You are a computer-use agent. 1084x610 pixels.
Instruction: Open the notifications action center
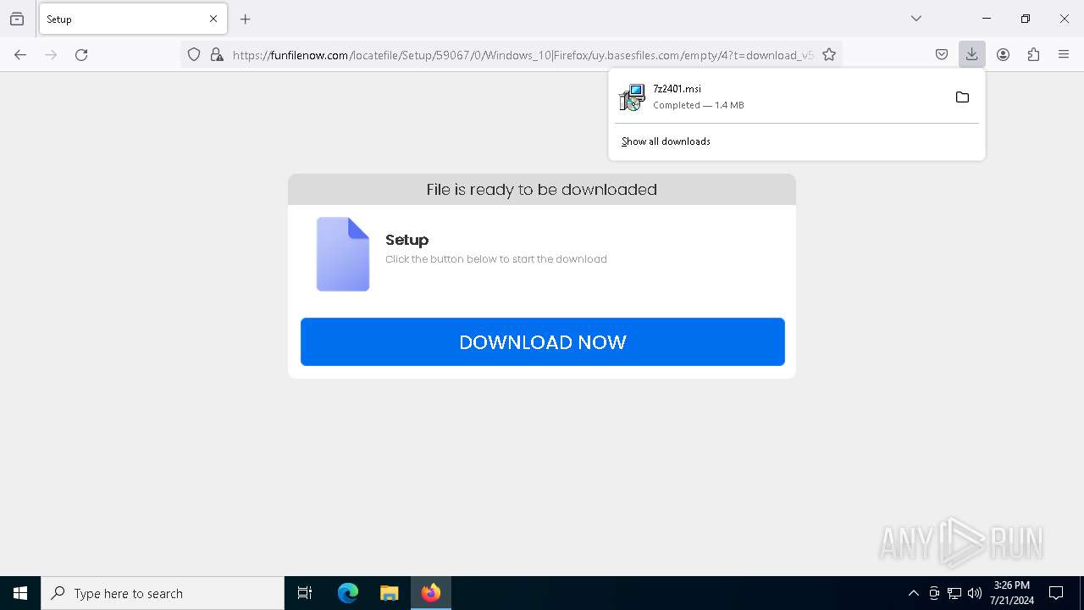(x=1056, y=593)
